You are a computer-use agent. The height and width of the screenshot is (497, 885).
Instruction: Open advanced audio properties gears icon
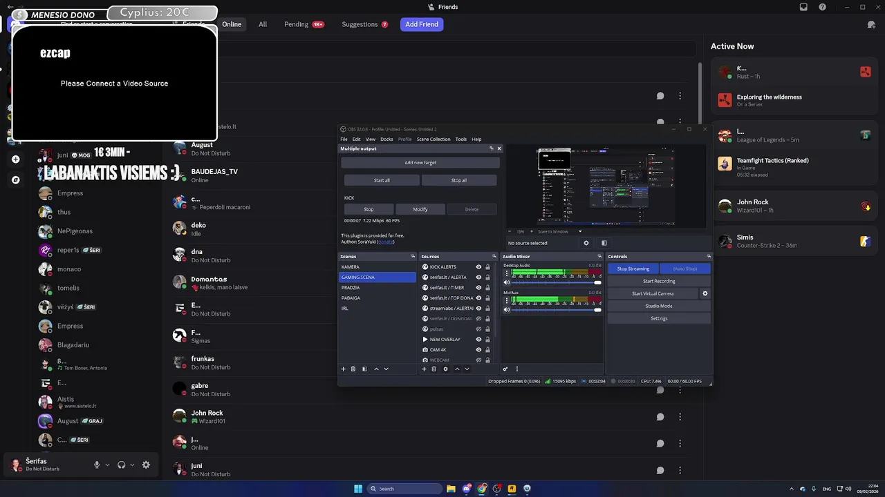click(505, 369)
